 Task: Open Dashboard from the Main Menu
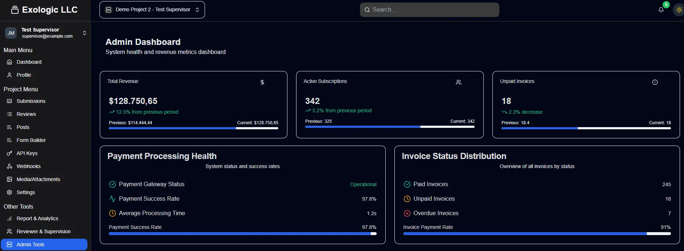point(29,62)
